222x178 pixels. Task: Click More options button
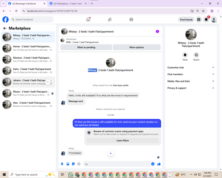(x=137, y=47)
